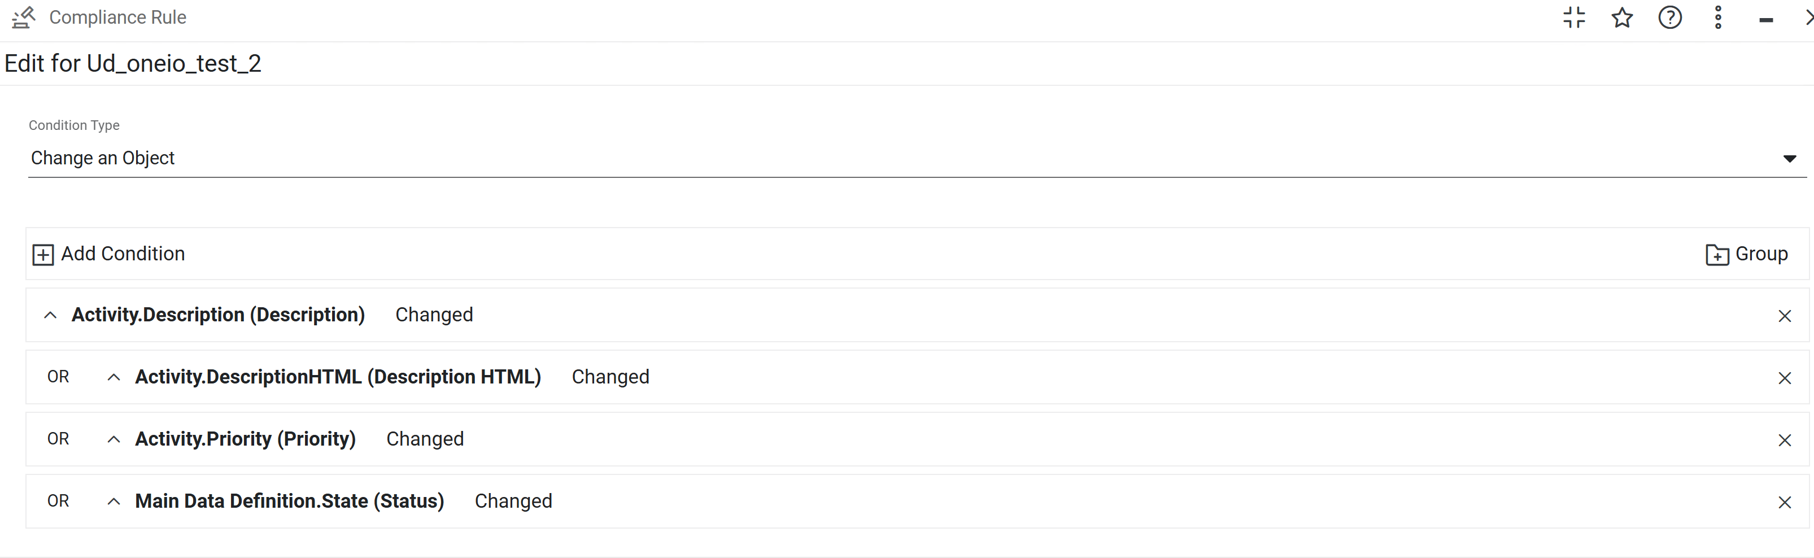Click the Change an Object selection field
The image size is (1814, 558).
[917, 158]
